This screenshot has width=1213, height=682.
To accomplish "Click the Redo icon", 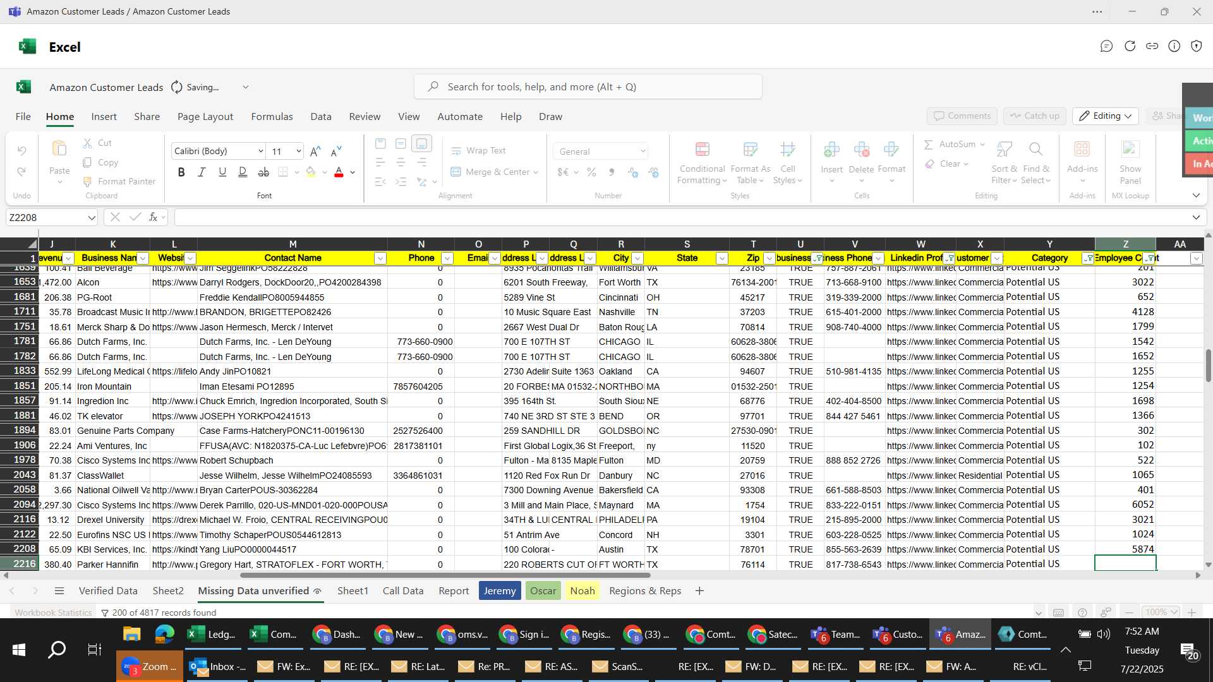I will (x=21, y=172).
